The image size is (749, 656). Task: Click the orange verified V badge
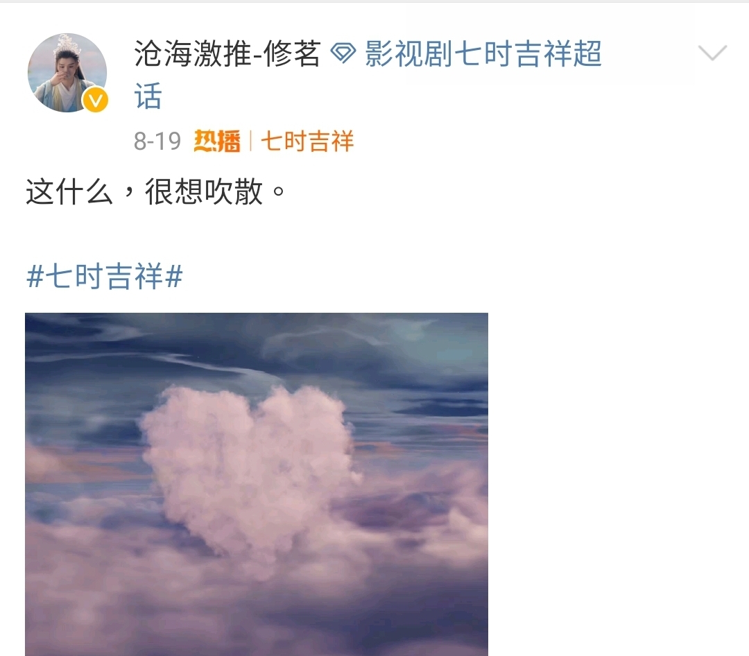click(x=95, y=101)
